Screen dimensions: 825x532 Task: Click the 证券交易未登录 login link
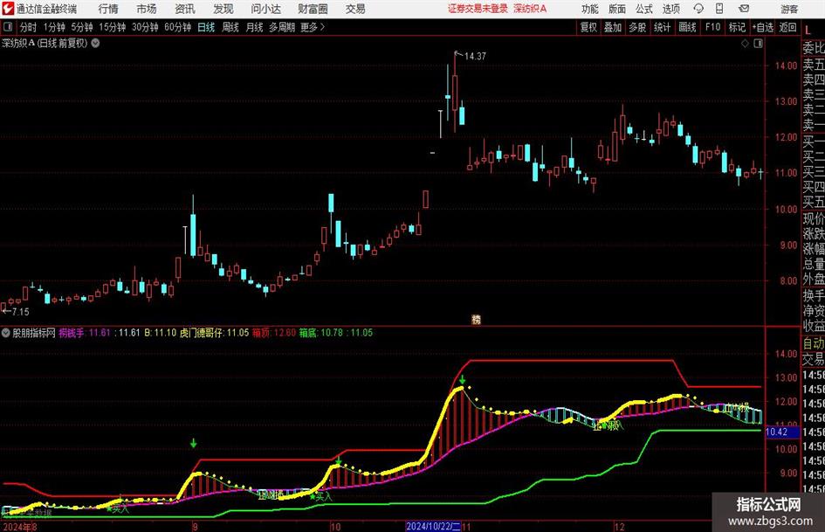[x=478, y=9]
